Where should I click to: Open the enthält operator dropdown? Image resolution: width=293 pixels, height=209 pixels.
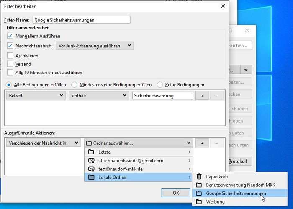click(x=99, y=96)
